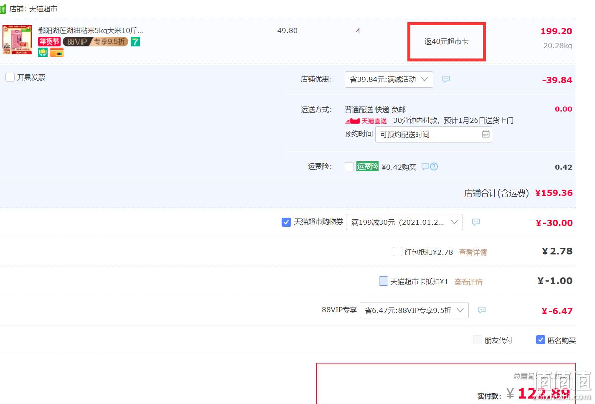Screen dimensions: 595x404
Task: Click the green 7-day return icon
Action: (135, 41)
